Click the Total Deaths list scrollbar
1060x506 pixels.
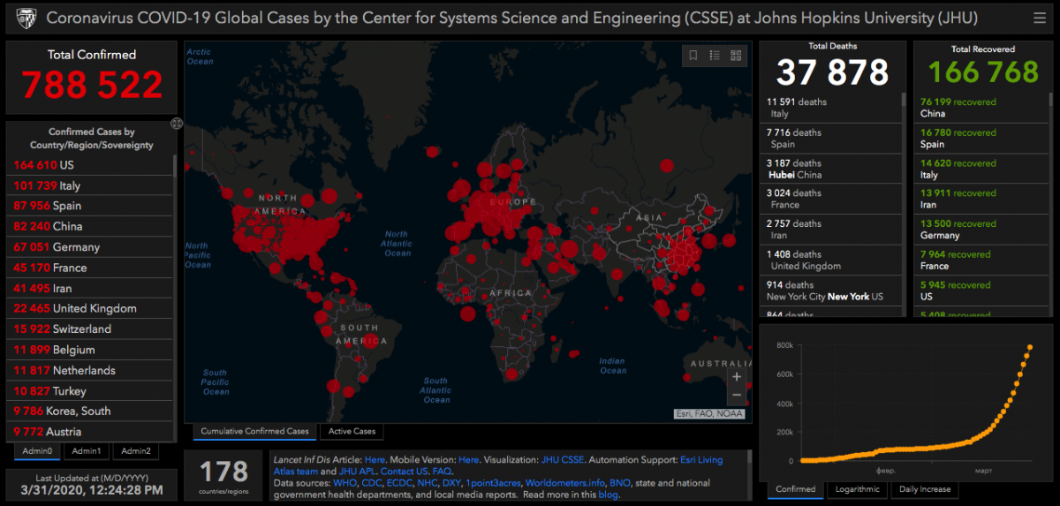point(903,100)
